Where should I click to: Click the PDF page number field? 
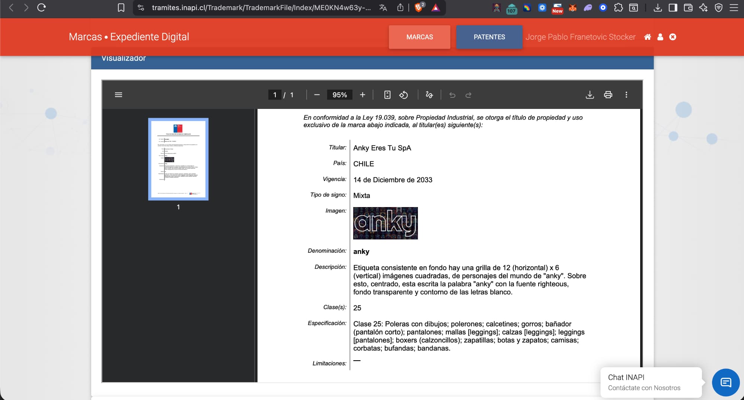click(x=275, y=95)
